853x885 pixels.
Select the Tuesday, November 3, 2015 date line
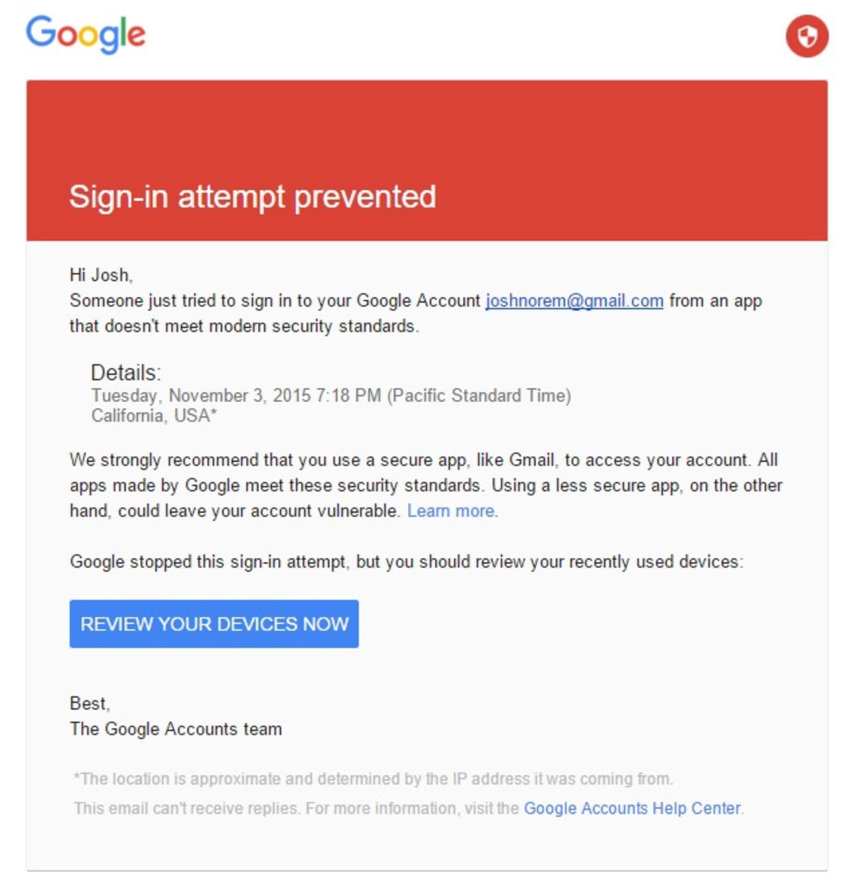pyautogui.click(x=236, y=396)
